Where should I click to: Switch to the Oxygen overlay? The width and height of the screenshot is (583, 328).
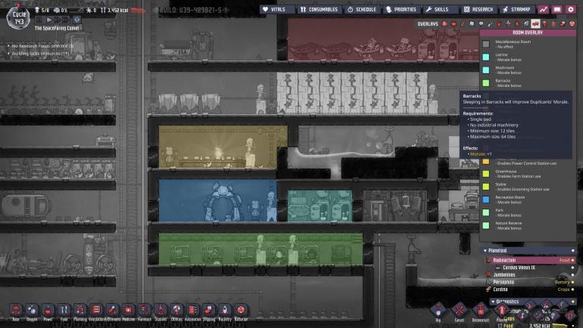(444, 23)
